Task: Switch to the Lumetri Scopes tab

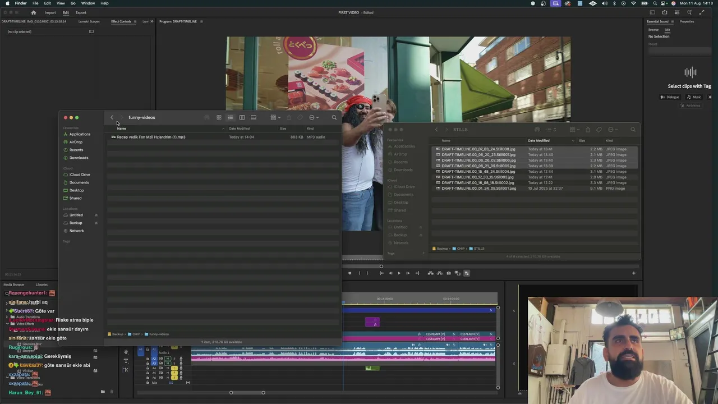Action: coord(89,21)
